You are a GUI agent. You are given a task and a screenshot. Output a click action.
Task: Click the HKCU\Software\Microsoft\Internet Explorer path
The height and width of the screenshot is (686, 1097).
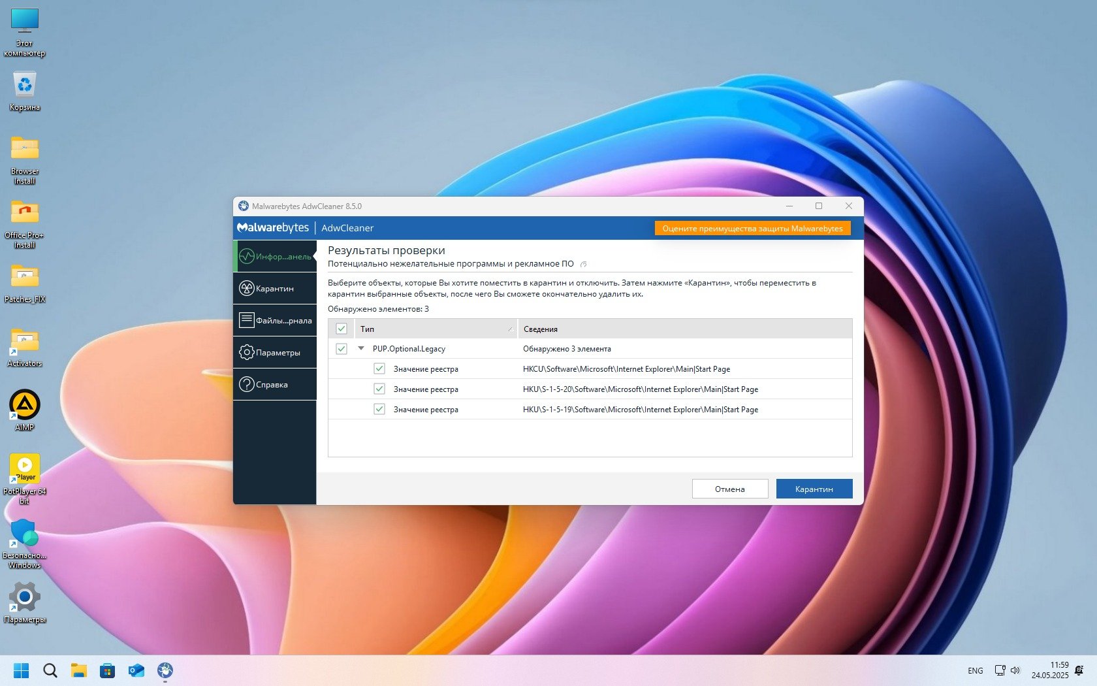[x=626, y=369]
